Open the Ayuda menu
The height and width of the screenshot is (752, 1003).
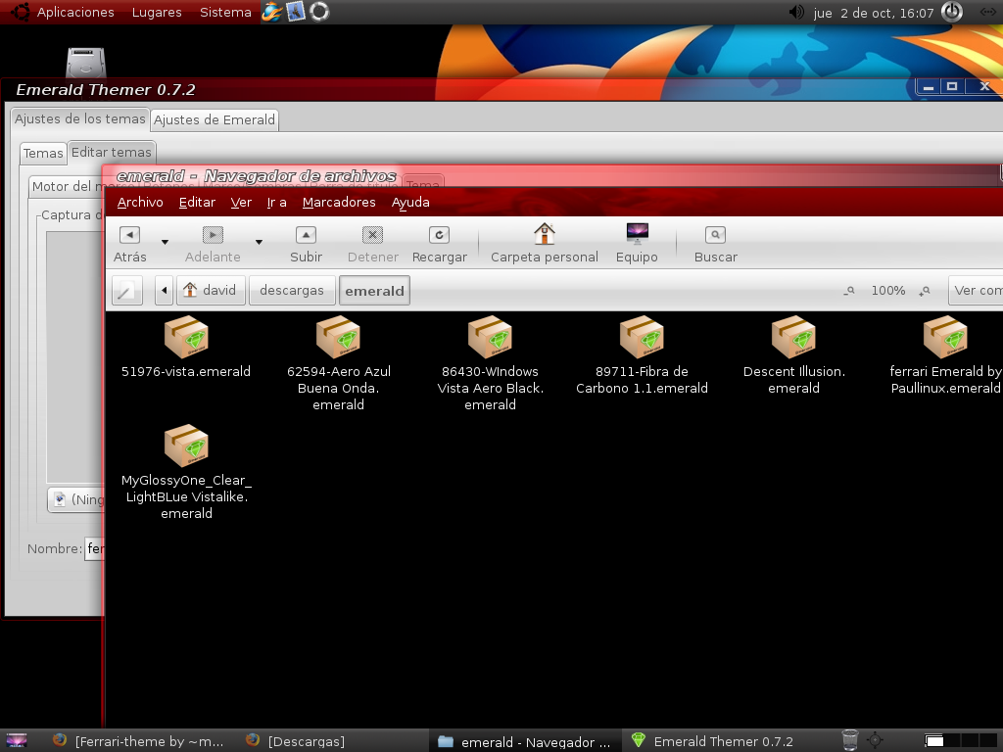[x=410, y=202]
